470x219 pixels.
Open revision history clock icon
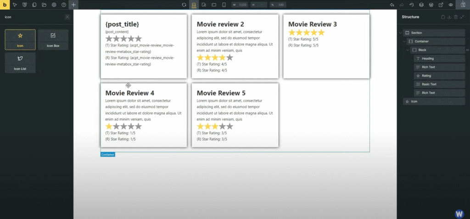[412, 5]
